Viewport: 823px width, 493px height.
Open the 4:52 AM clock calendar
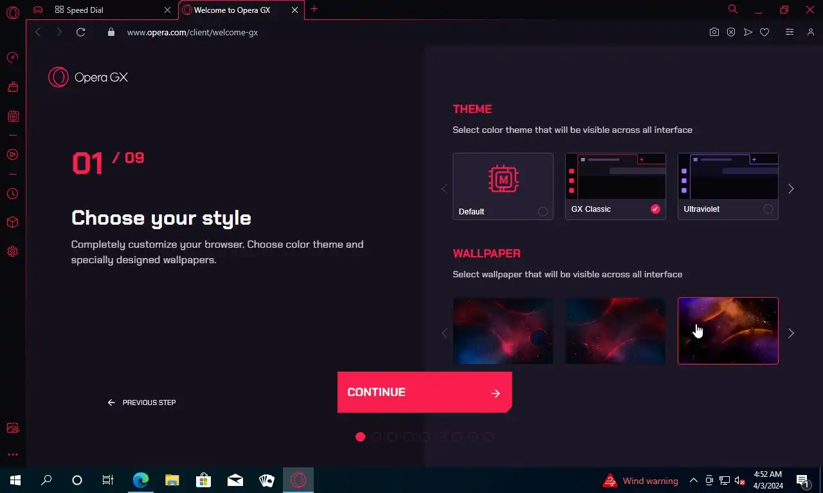pos(768,480)
